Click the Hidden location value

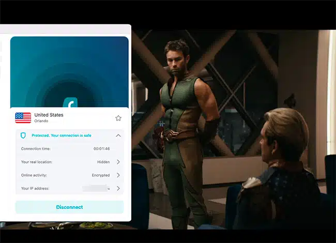click(x=103, y=162)
